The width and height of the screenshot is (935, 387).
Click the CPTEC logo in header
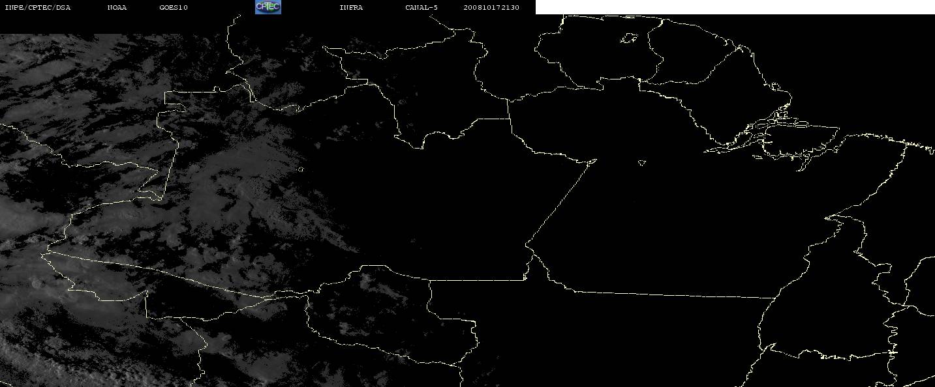click(x=268, y=7)
